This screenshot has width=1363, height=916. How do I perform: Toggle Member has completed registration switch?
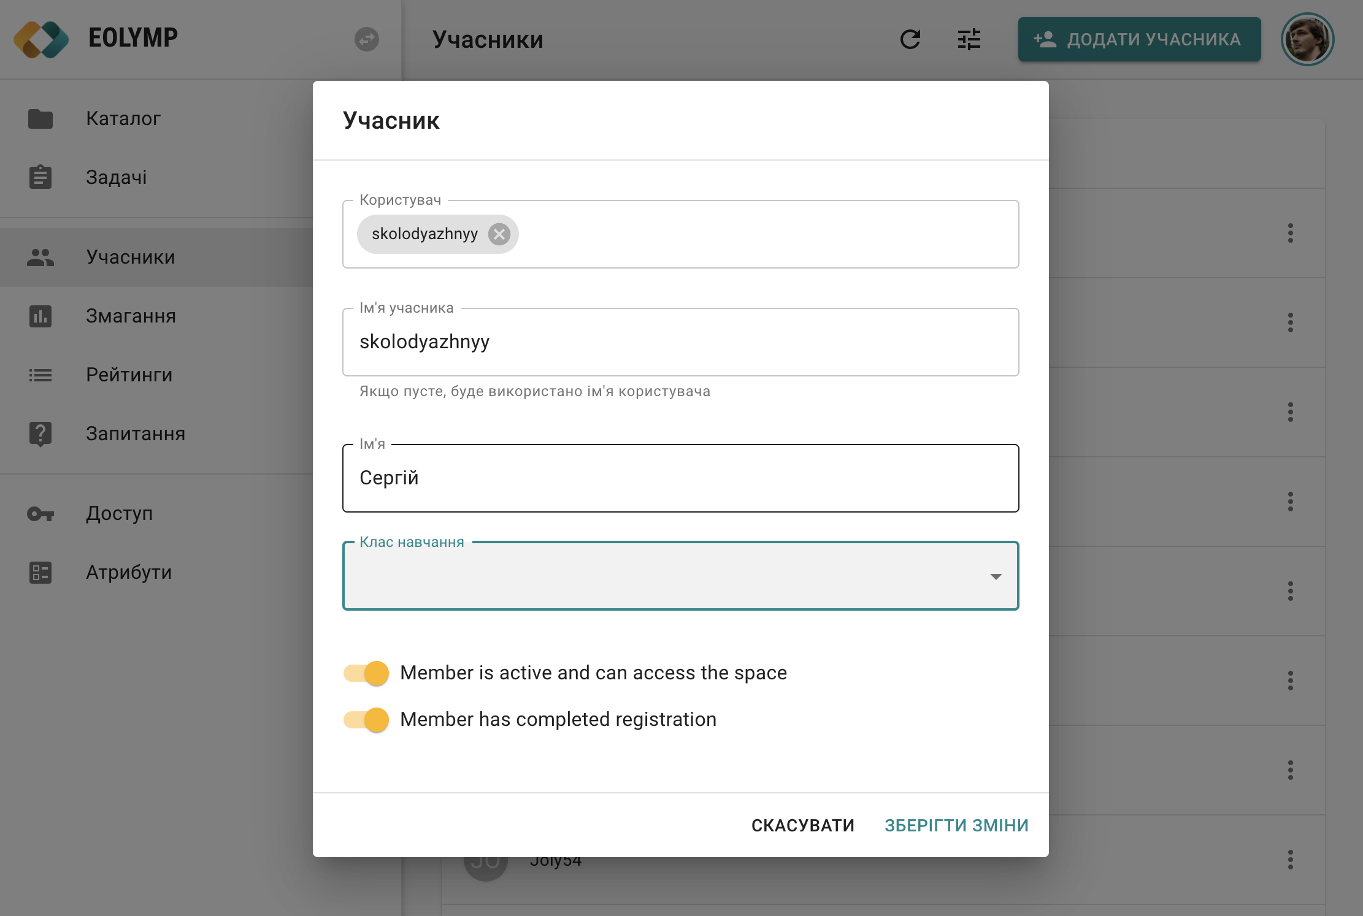click(367, 720)
